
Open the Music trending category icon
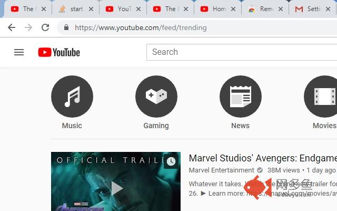[72, 97]
